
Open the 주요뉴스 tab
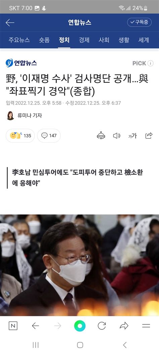tap(19, 40)
